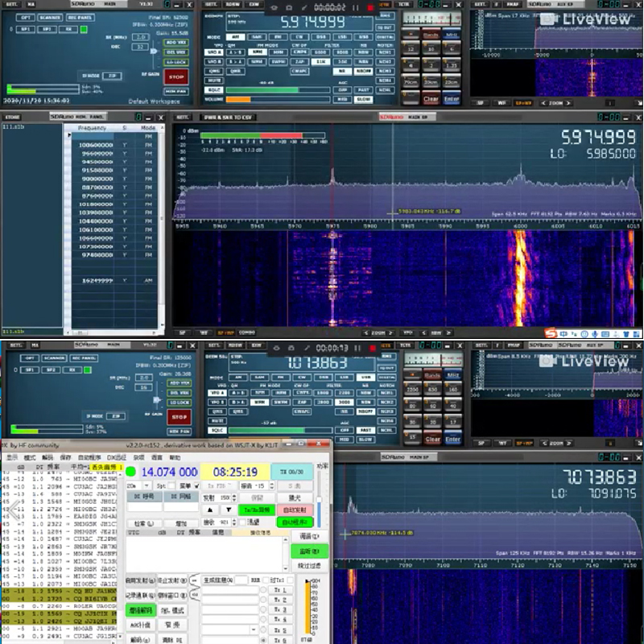Select the pen annotation icon in 00:00:13 recorder bar
Viewport: 644px width, 644px height.
[307, 348]
